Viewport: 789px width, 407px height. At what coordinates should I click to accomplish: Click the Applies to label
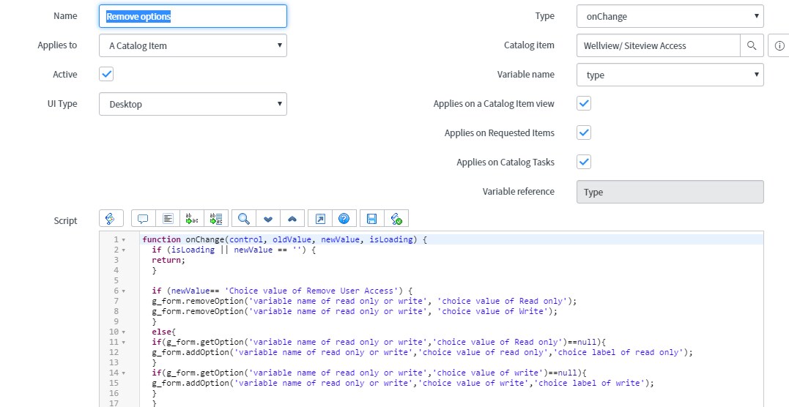57,45
